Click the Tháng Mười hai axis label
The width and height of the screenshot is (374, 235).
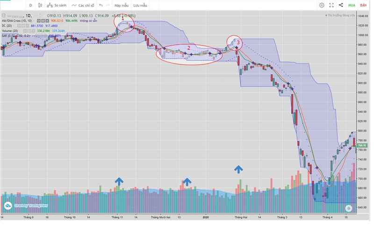pos(160,217)
